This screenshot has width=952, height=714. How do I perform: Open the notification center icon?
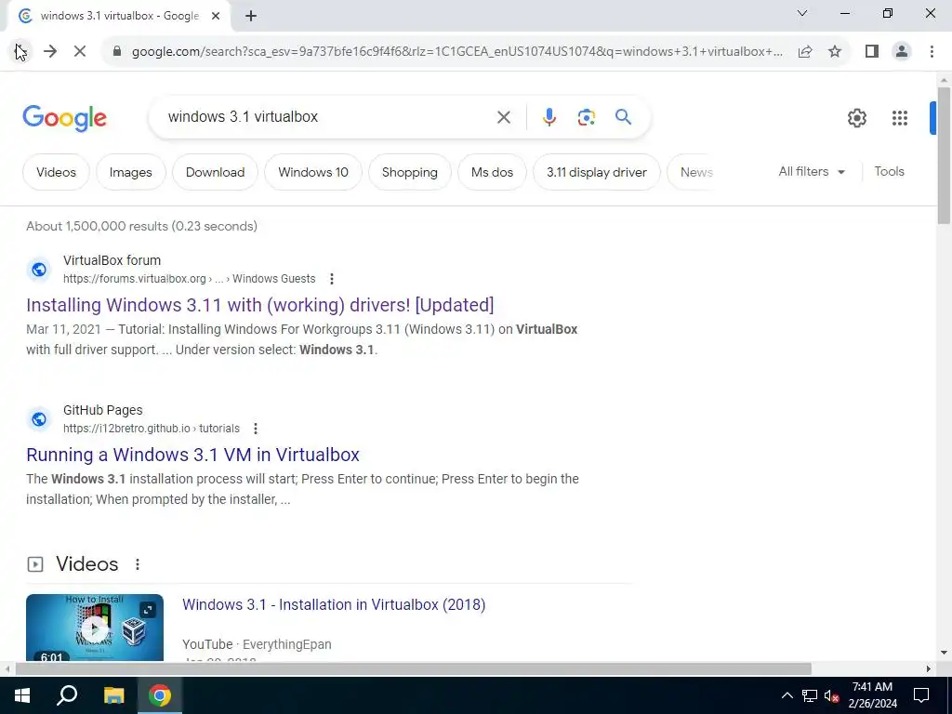click(921, 695)
